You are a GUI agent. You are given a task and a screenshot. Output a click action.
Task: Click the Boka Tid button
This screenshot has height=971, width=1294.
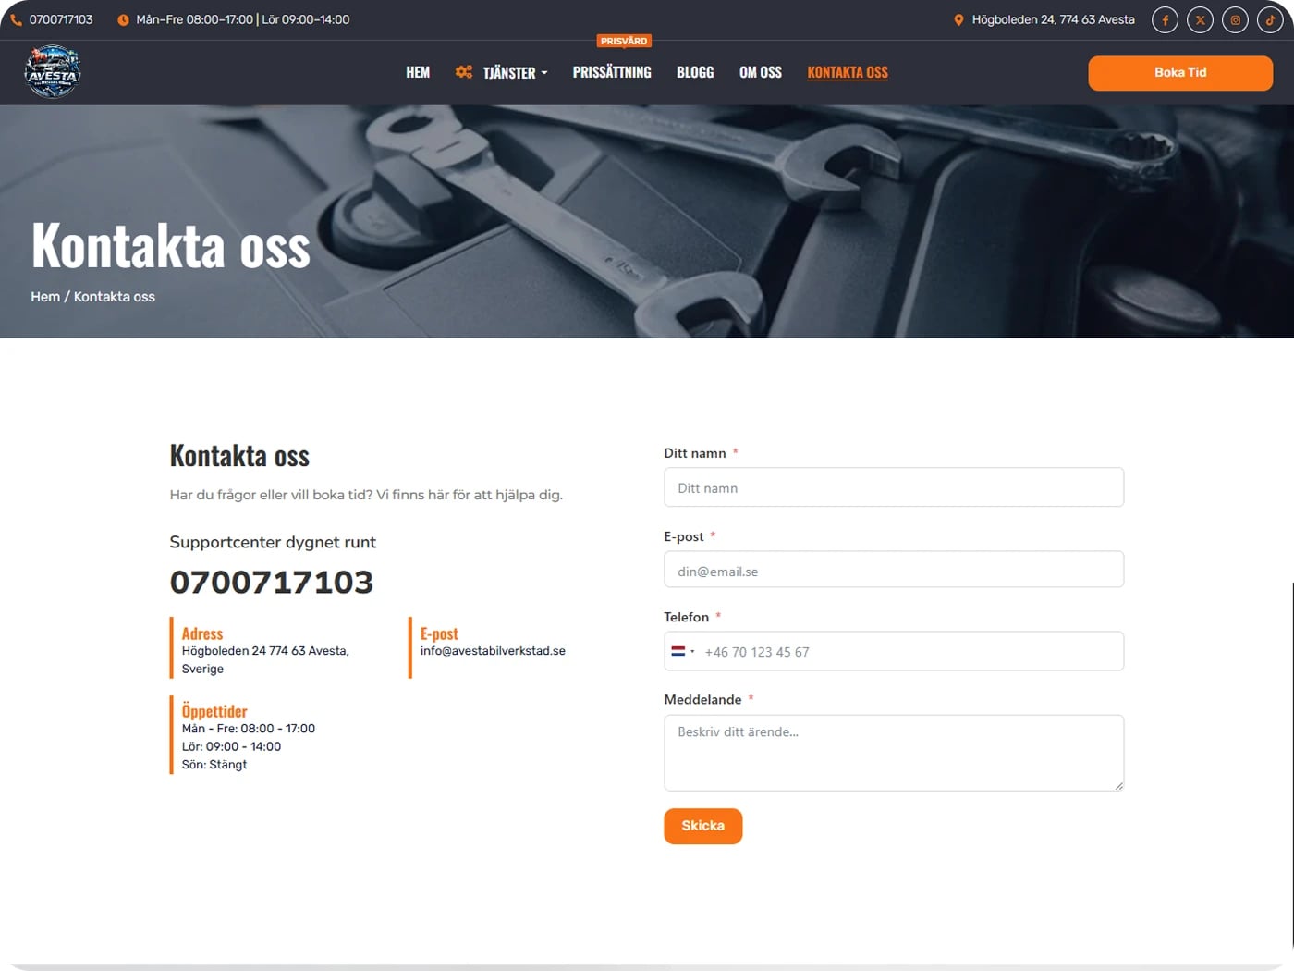[x=1180, y=72]
